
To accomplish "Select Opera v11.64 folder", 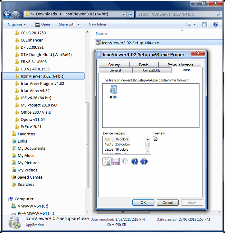I will click(33, 120).
